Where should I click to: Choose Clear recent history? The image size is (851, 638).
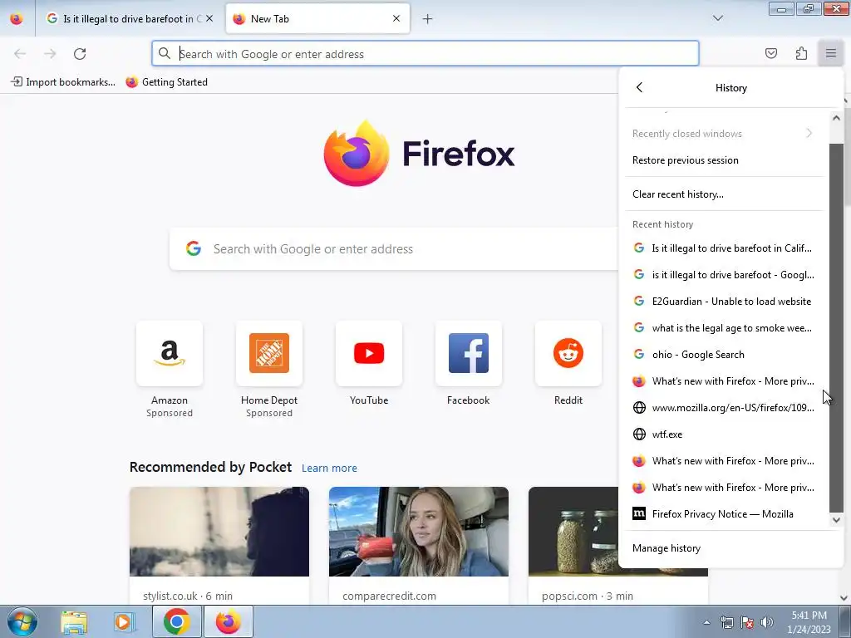[x=724, y=194]
